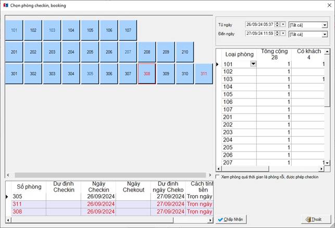Select row 102 in the Loại phòng table

coord(273,71)
